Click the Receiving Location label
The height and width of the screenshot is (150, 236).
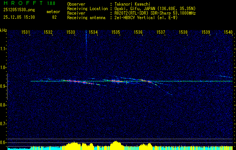click(87, 9)
